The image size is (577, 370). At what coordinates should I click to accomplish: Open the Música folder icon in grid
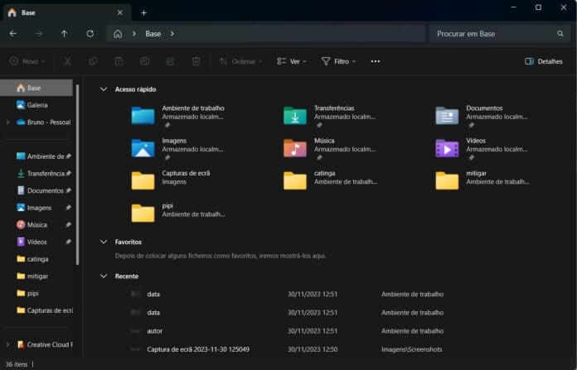click(x=295, y=148)
